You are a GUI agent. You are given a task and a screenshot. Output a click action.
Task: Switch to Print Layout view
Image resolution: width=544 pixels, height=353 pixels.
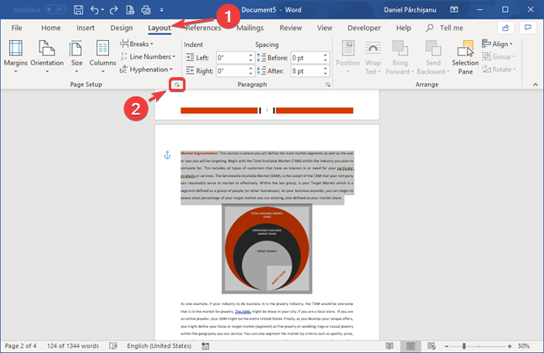(x=411, y=345)
